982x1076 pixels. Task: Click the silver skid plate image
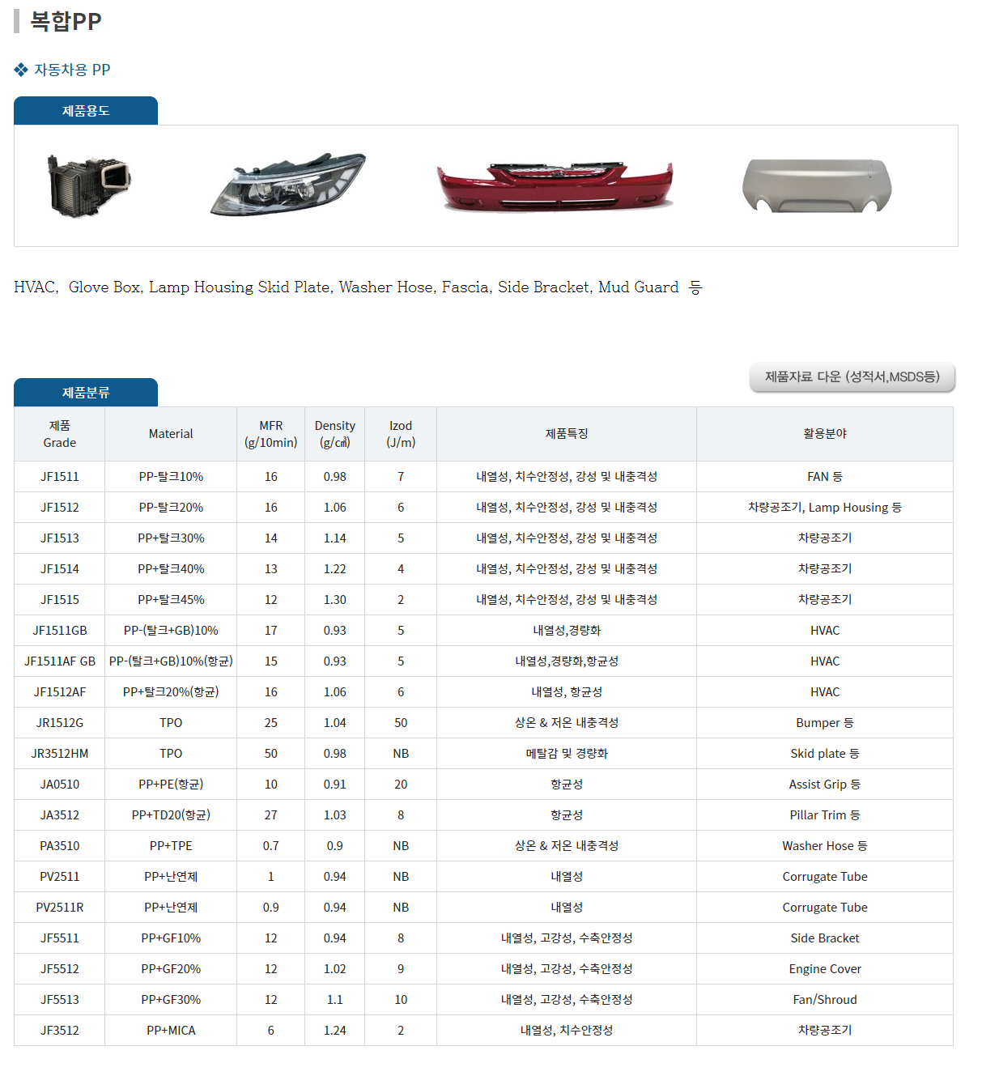[817, 185]
